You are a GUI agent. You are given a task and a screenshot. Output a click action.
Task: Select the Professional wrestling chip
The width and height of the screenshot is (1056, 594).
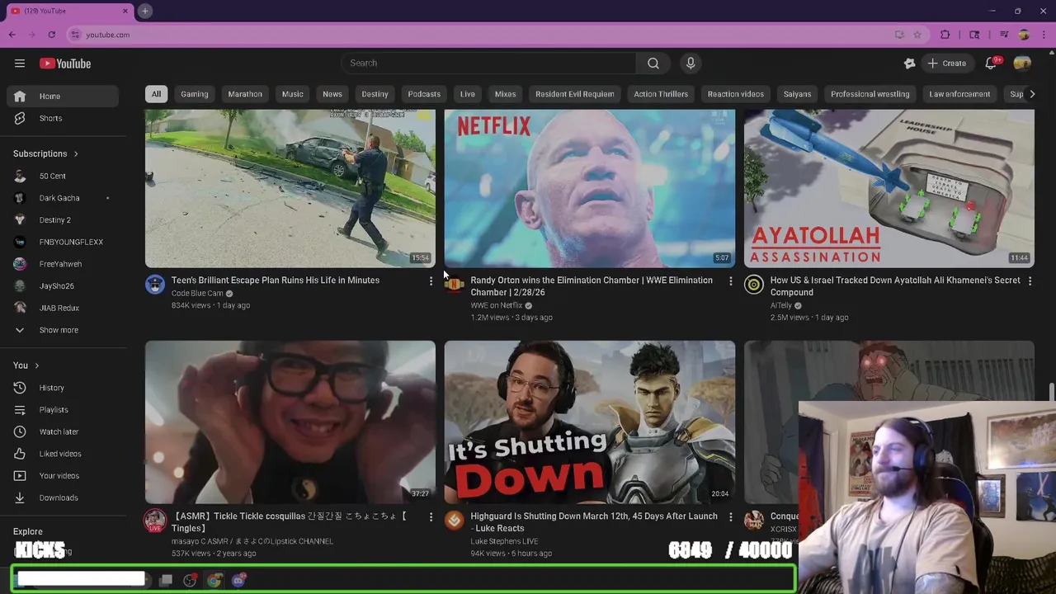[x=870, y=94]
